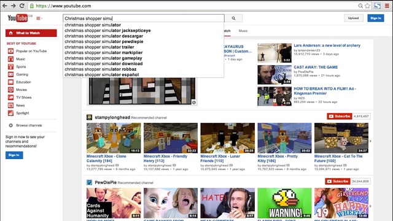This screenshot has height=221, width=393.
Task: Open Minecraft Xbox - Pretty Kitty link
Action: click(278, 158)
